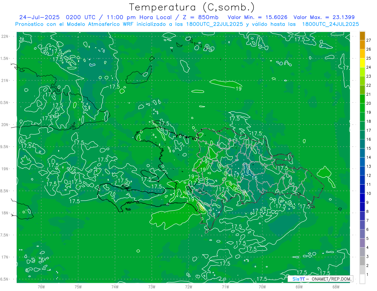Click the "21N" latitude axis label
The width and height of the screenshot is (377, 291).
pyautogui.click(x=5, y=81)
